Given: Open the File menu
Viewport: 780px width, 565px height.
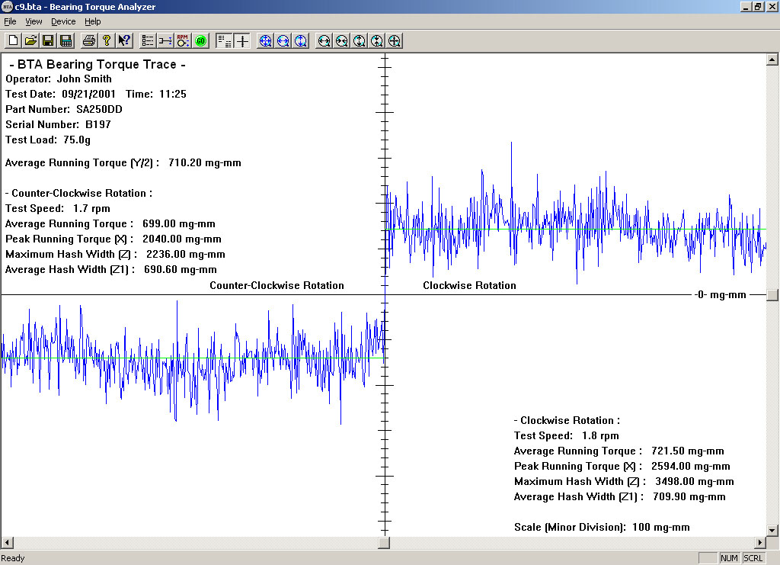Looking at the screenshot, I should 10,21.
